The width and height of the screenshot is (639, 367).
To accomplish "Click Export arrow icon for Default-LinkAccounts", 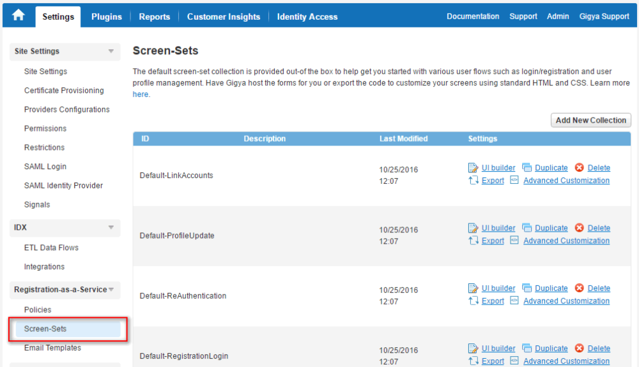I will 473,180.
